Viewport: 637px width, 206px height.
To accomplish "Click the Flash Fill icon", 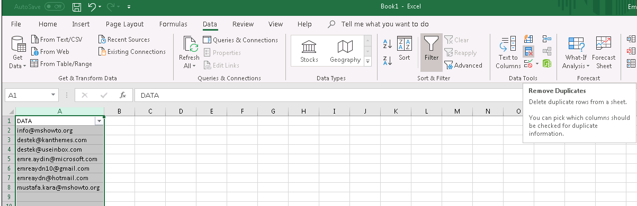I will pos(528,39).
